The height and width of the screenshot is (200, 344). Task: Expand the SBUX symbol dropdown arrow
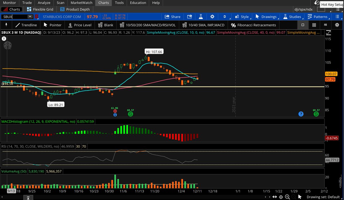point(30,17)
